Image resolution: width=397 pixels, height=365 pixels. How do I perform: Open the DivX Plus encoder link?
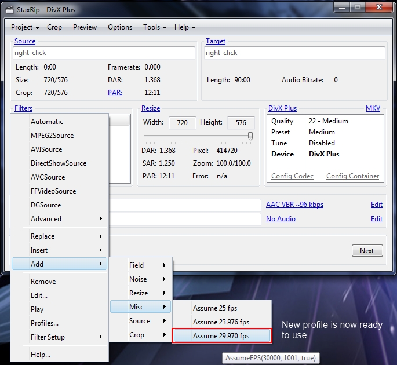click(282, 108)
